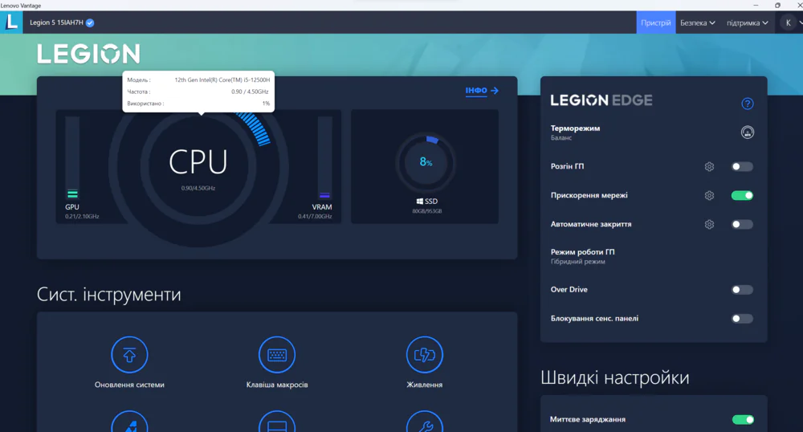Click the verified badge next to Legion 5 15IAH7H
This screenshot has height=432, width=803.
90,22
